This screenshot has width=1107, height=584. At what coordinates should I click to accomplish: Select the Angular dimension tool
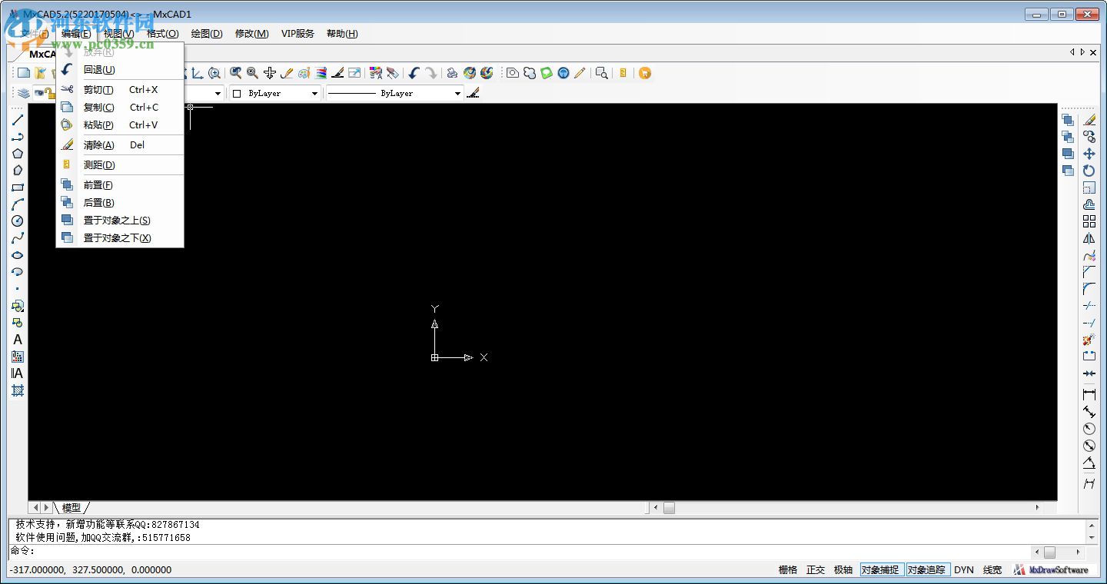pos(1089,463)
